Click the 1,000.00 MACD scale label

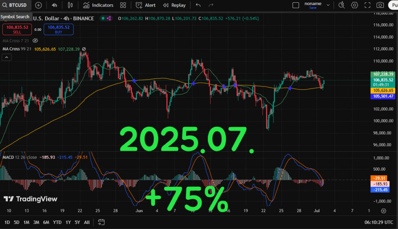381,158
